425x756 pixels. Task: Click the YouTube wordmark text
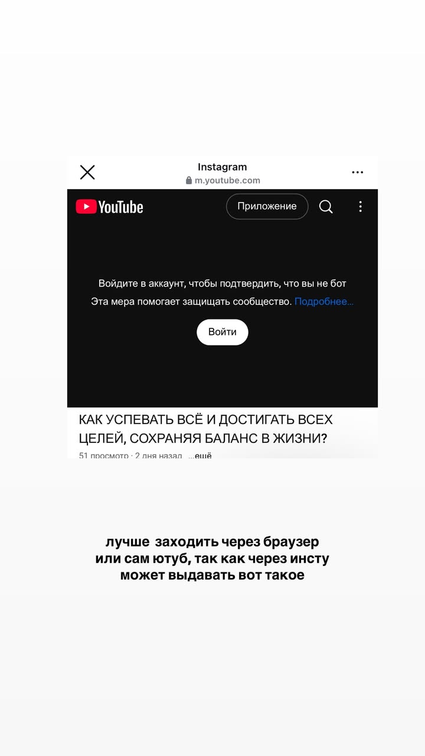pyautogui.click(x=120, y=207)
